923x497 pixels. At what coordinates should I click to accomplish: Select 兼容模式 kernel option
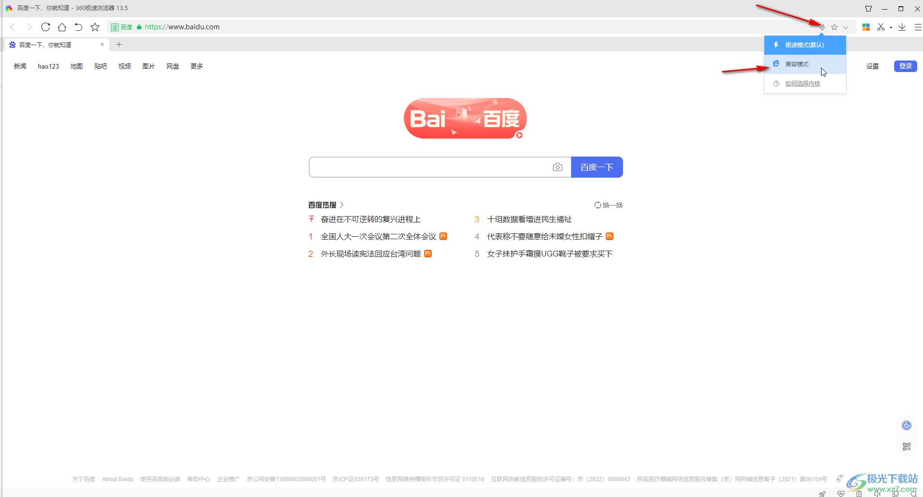click(805, 64)
